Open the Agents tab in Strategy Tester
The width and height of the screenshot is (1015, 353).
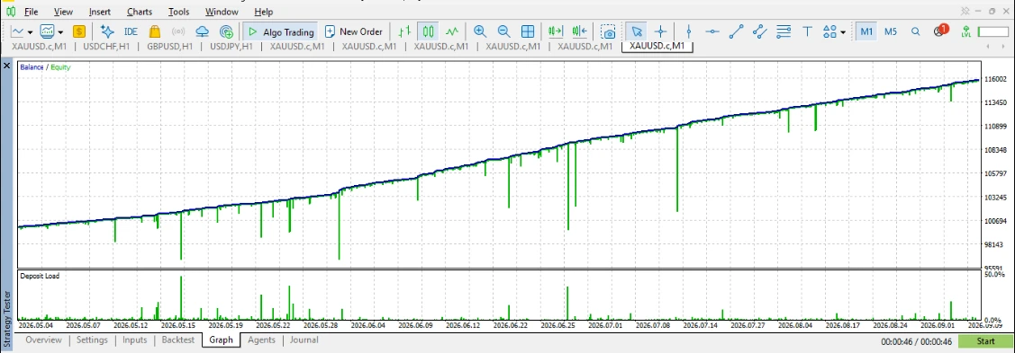coord(261,340)
